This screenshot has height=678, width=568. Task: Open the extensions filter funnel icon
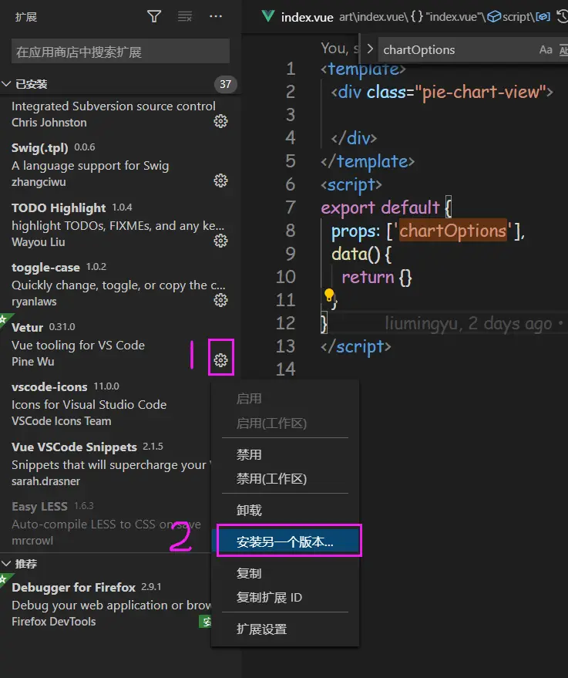pyautogui.click(x=154, y=16)
